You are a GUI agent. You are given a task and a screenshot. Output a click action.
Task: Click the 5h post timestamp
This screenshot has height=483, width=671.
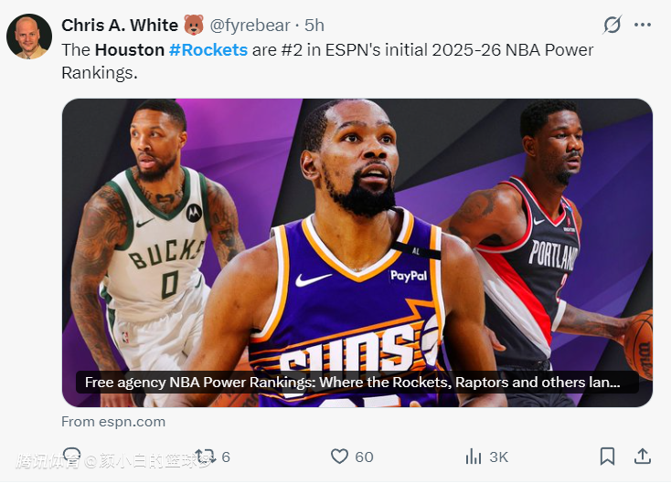[314, 25]
